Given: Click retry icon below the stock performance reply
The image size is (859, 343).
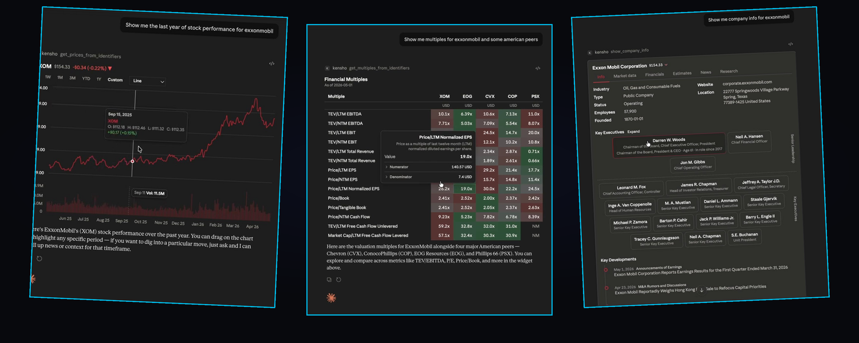Looking at the screenshot, I should [39, 258].
